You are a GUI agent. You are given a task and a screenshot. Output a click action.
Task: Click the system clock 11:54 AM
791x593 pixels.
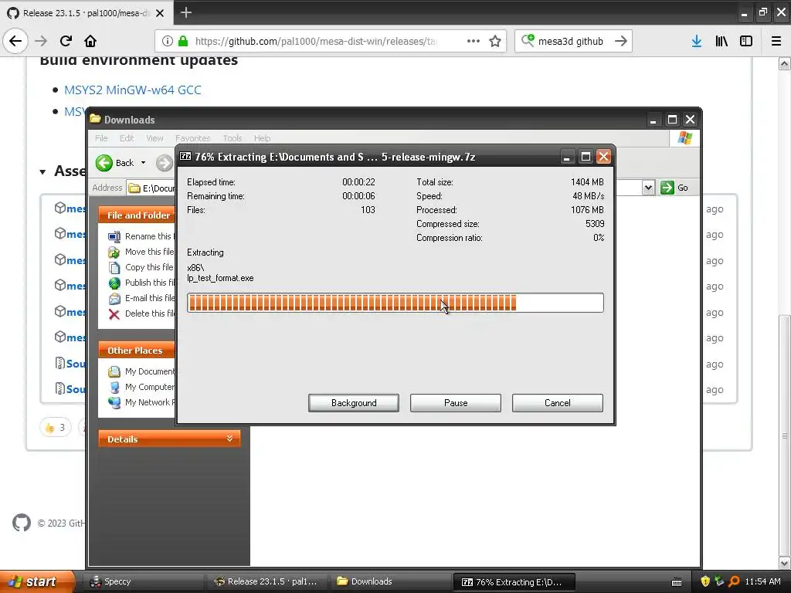point(762,581)
